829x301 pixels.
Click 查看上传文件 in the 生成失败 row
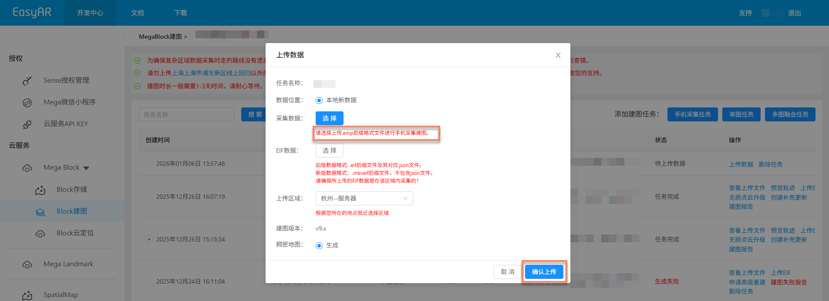(x=747, y=273)
